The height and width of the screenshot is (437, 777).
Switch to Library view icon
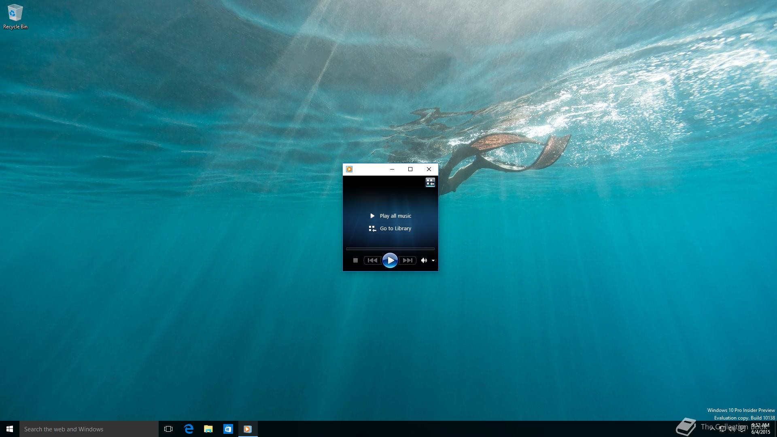[430, 182]
